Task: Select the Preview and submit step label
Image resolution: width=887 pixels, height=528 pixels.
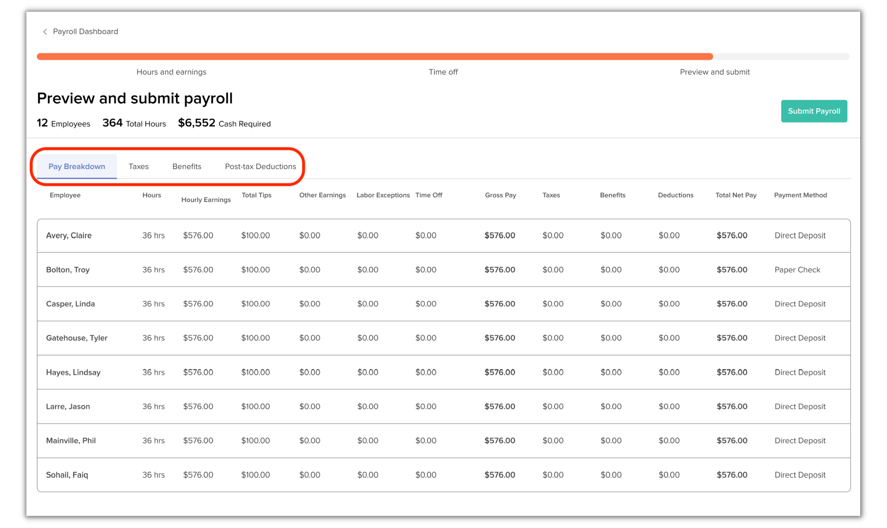Action: (x=715, y=72)
